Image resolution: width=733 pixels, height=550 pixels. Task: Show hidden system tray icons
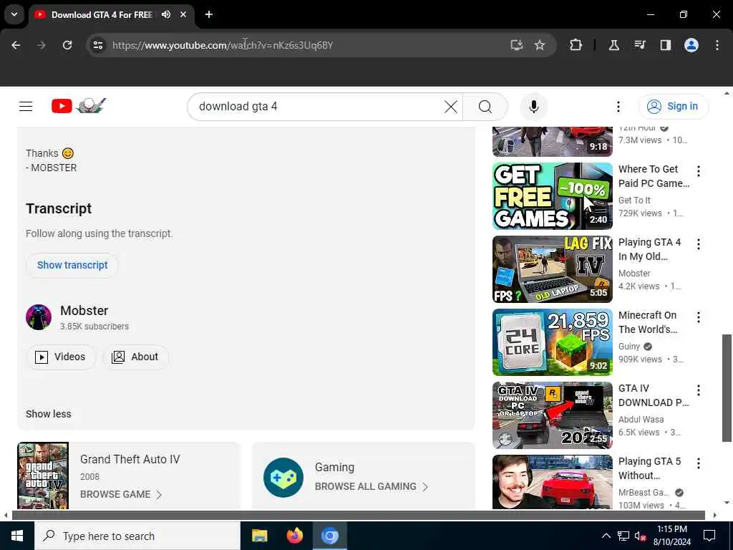606,536
